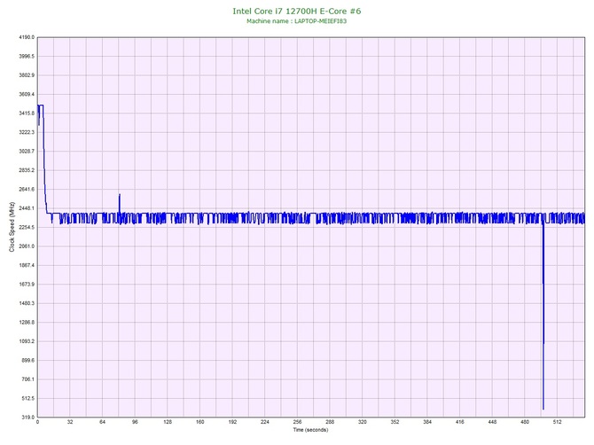Click the 2448.1 y-axis value
The image size is (594, 445).
click(x=27, y=208)
